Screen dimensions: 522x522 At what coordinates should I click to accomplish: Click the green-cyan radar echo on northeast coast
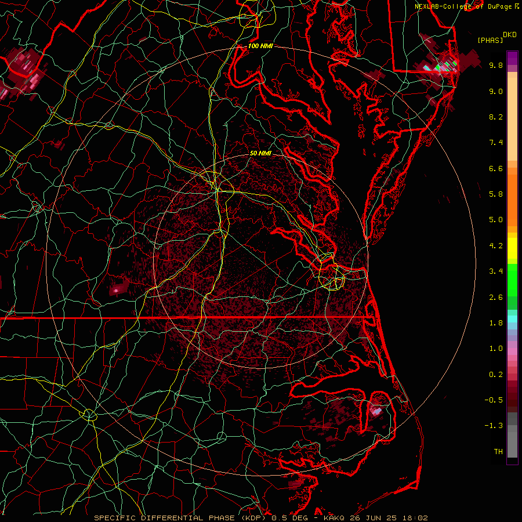coord(441,67)
